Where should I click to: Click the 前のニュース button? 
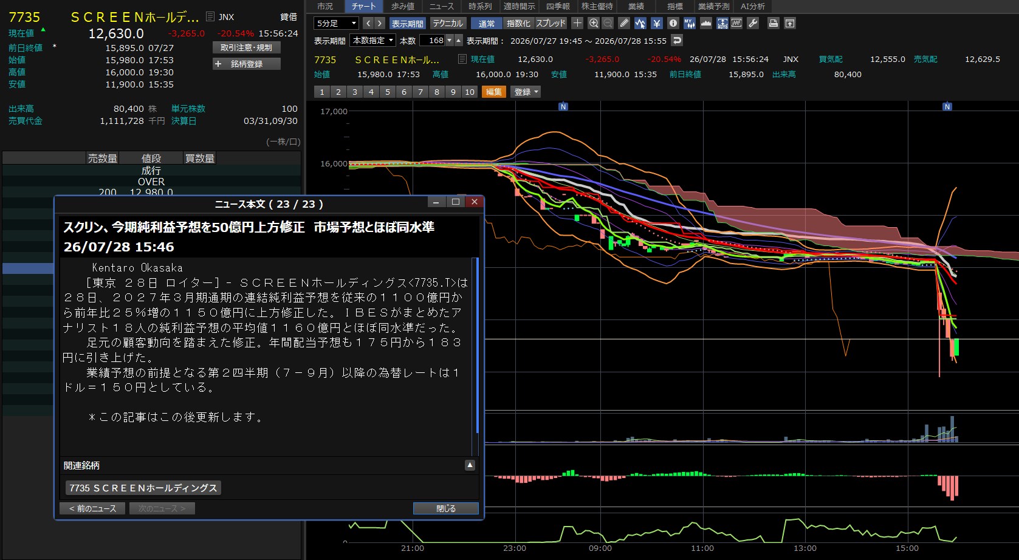coord(92,508)
